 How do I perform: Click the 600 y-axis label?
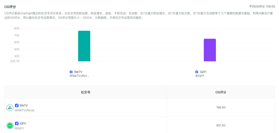17,42
